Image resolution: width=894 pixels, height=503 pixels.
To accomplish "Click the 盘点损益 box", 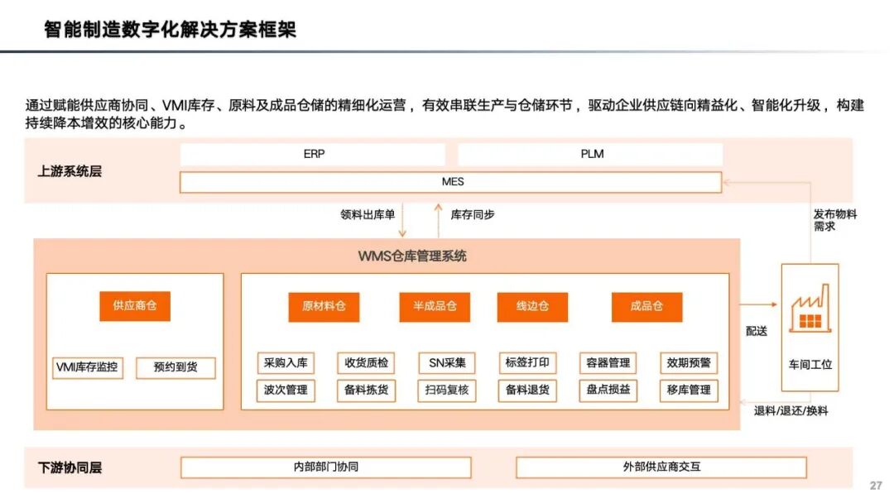I will (608, 390).
